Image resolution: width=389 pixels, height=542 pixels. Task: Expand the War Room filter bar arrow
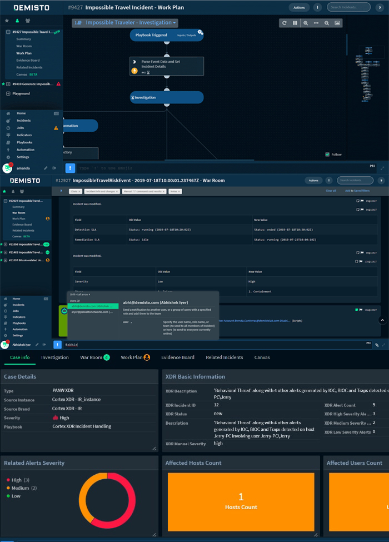61,191
